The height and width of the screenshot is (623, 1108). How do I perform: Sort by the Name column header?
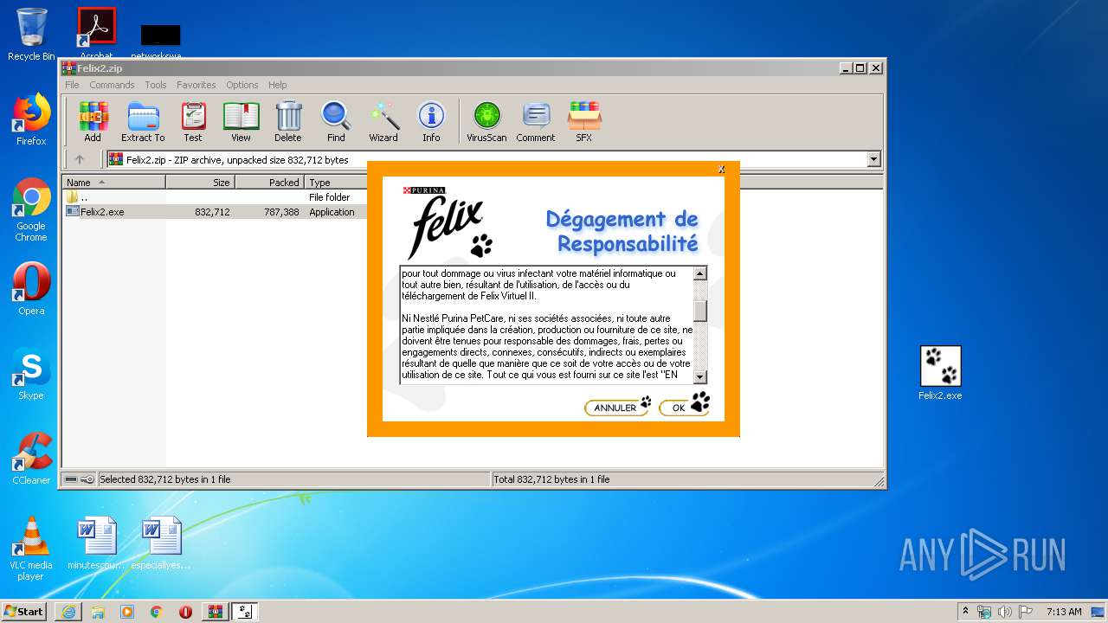click(114, 183)
